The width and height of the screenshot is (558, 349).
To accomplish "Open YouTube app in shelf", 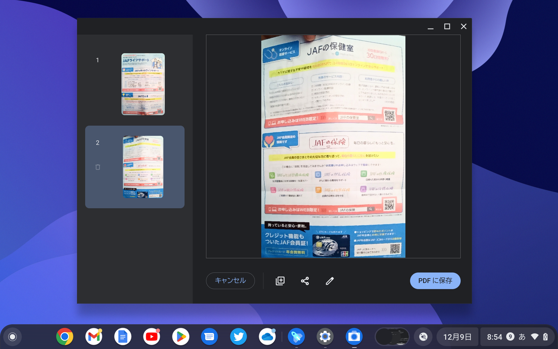I will tap(151, 337).
